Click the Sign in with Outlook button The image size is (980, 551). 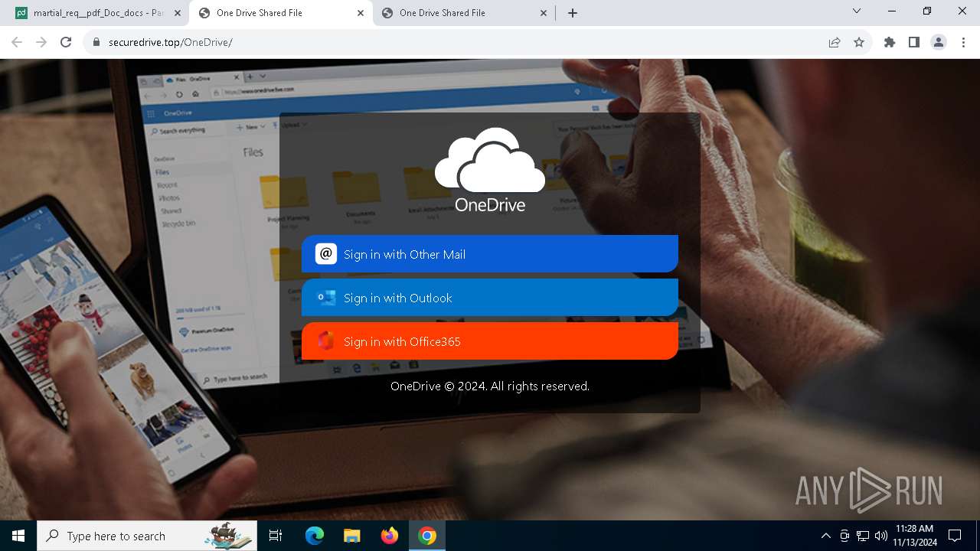pos(490,298)
